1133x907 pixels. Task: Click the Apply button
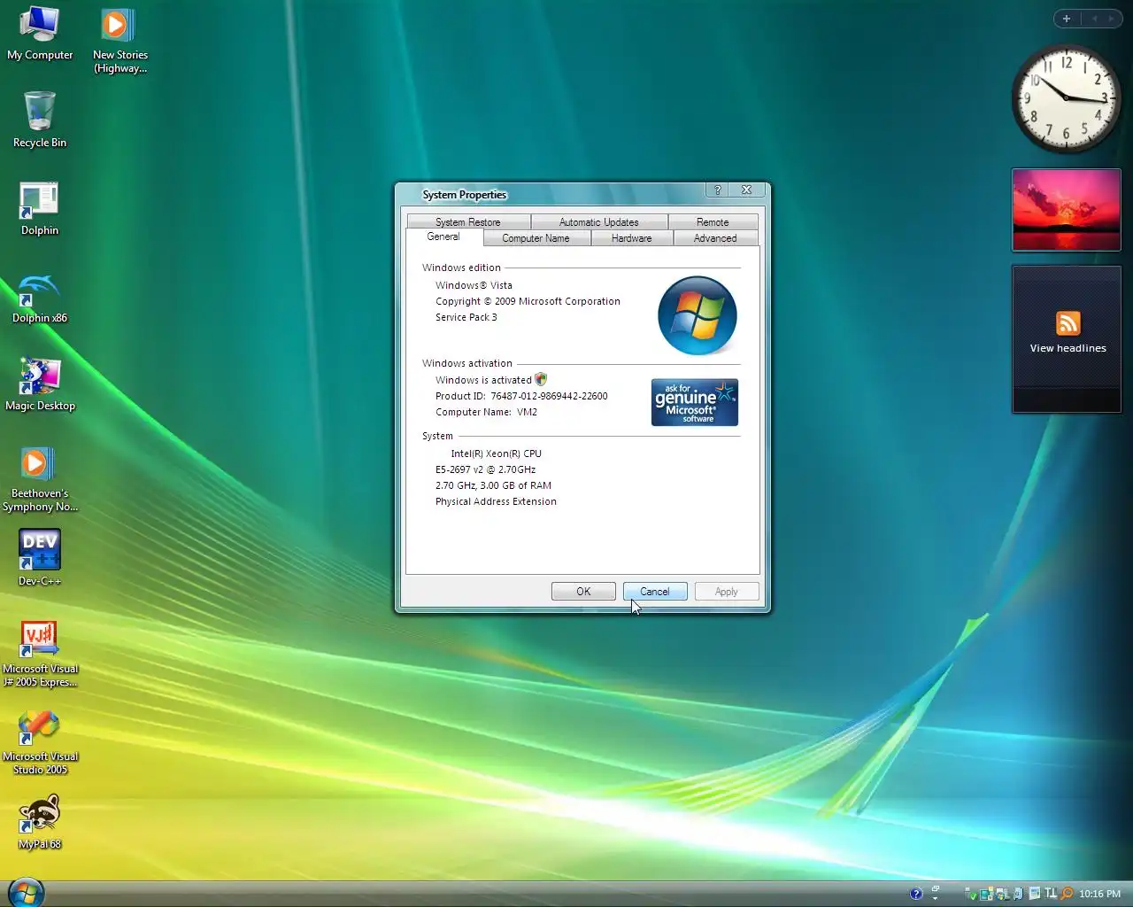[727, 592]
